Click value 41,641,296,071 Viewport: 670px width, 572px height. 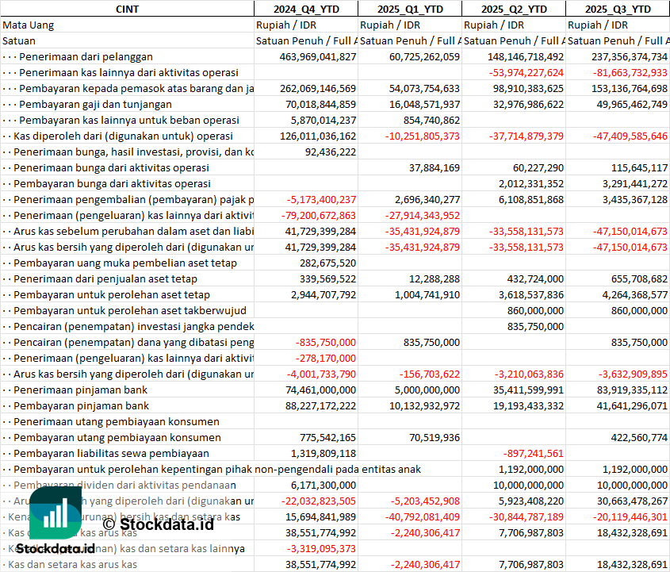pyautogui.click(x=633, y=405)
